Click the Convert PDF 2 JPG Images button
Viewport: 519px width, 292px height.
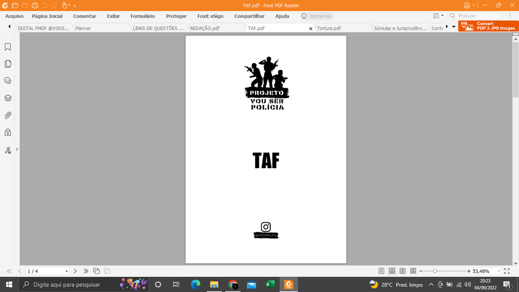pyautogui.click(x=488, y=26)
